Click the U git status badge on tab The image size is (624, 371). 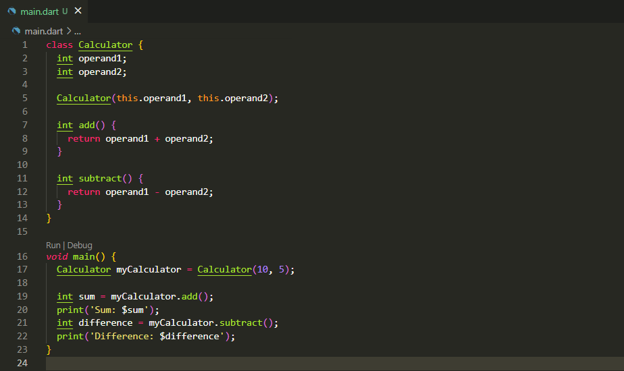click(x=65, y=11)
